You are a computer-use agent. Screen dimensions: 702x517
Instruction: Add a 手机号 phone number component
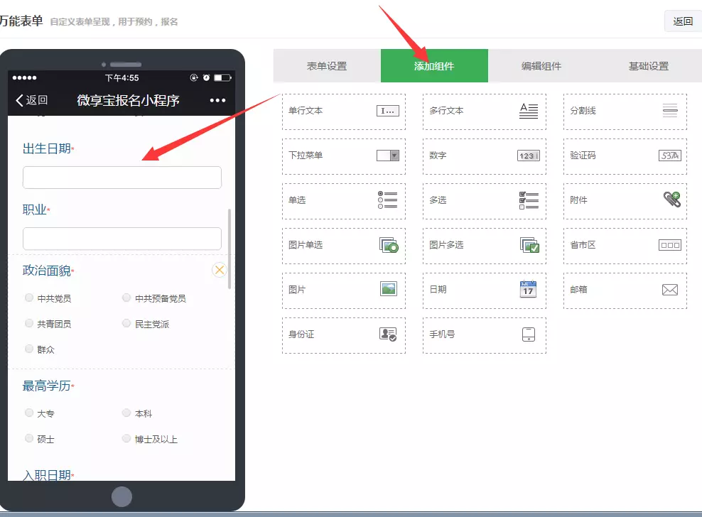[x=484, y=335]
